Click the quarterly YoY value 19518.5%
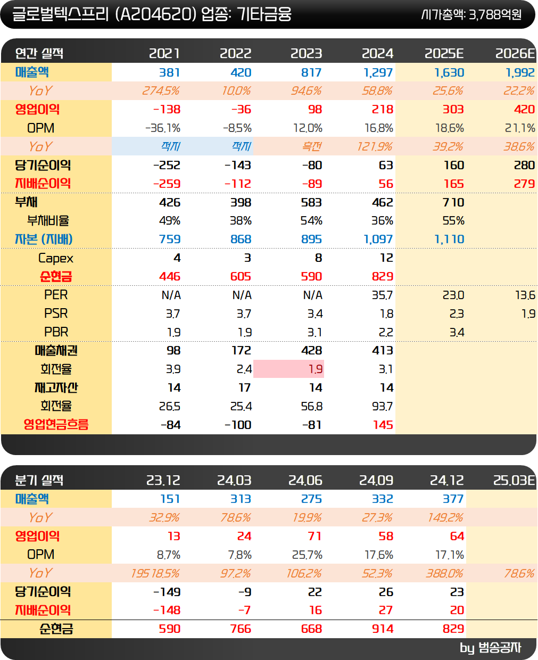 pyautogui.click(x=155, y=573)
